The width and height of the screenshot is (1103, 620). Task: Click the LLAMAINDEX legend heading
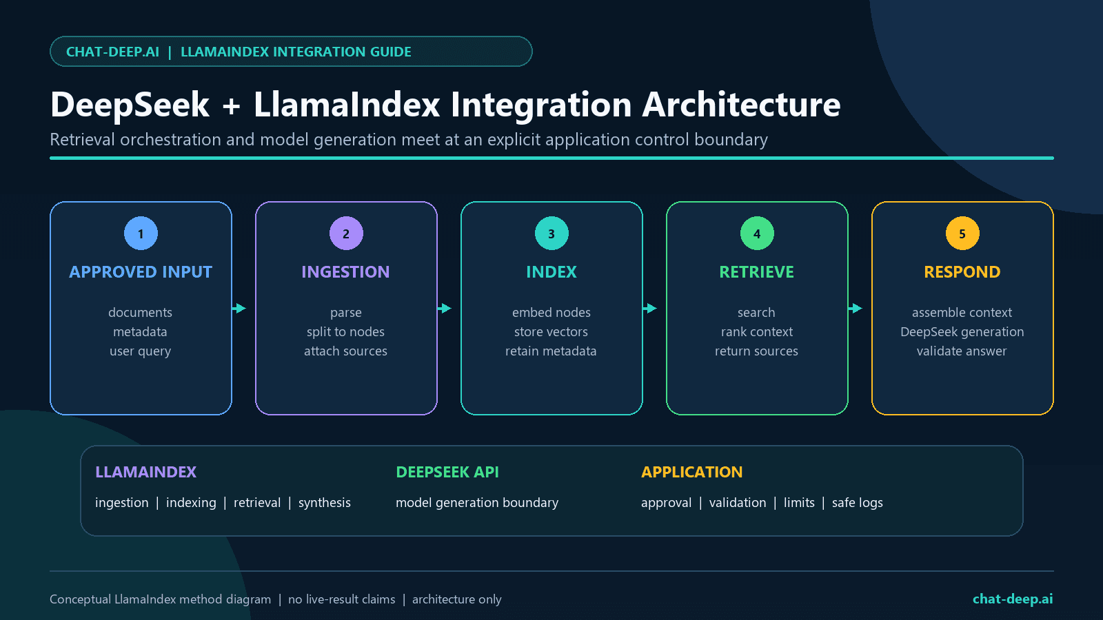coord(146,472)
